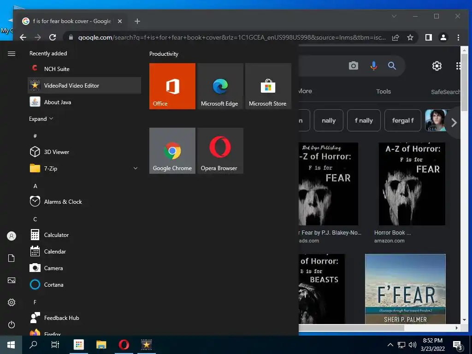Open the user account icon in Start sidebar
The height and width of the screenshot is (354, 472).
[12, 236]
